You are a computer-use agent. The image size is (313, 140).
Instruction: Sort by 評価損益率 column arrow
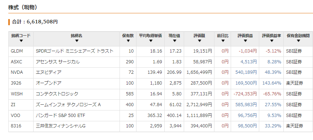pos(271,41)
